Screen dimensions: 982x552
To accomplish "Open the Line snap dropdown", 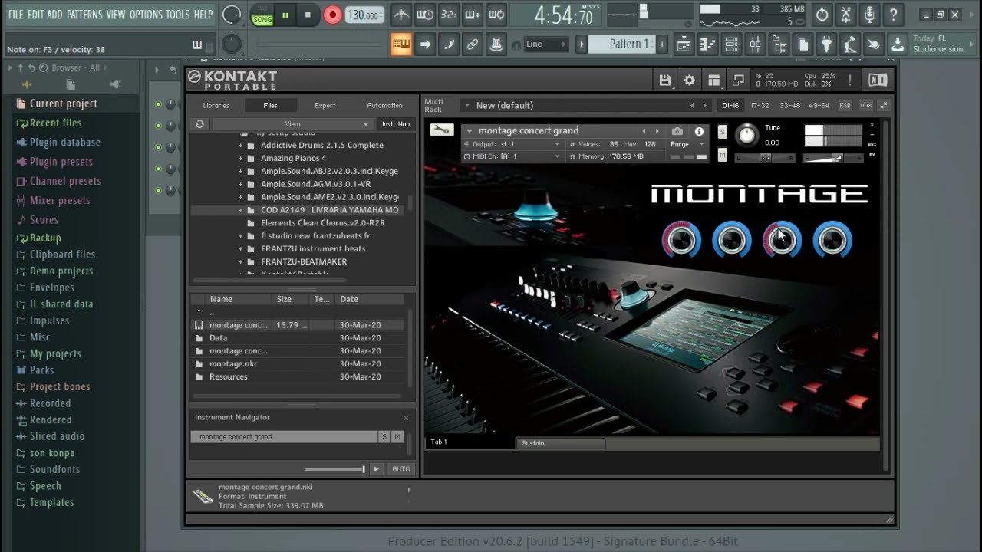I will pyautogui.click(x=546, y=44).
